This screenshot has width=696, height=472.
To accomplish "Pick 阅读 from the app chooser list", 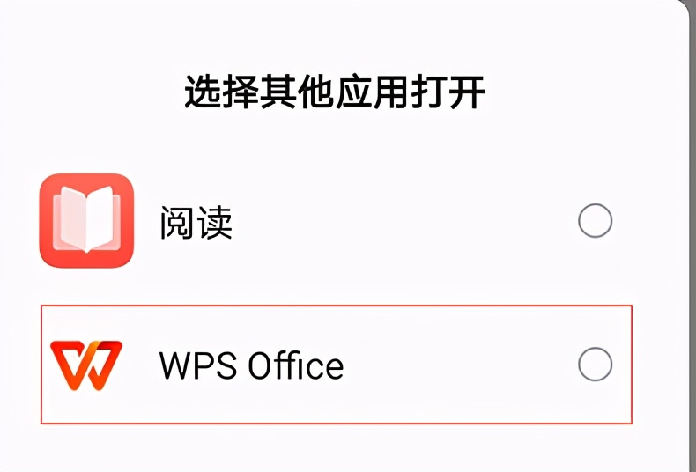I will [x=336, y=220].
